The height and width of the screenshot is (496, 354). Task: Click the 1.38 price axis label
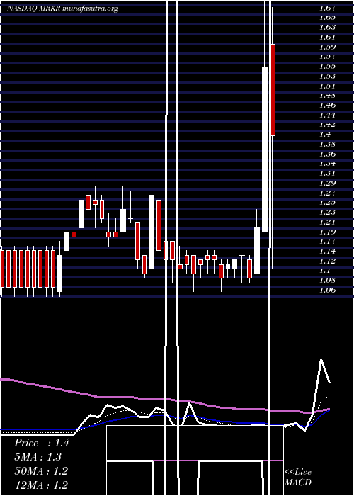tap(327, 145)
